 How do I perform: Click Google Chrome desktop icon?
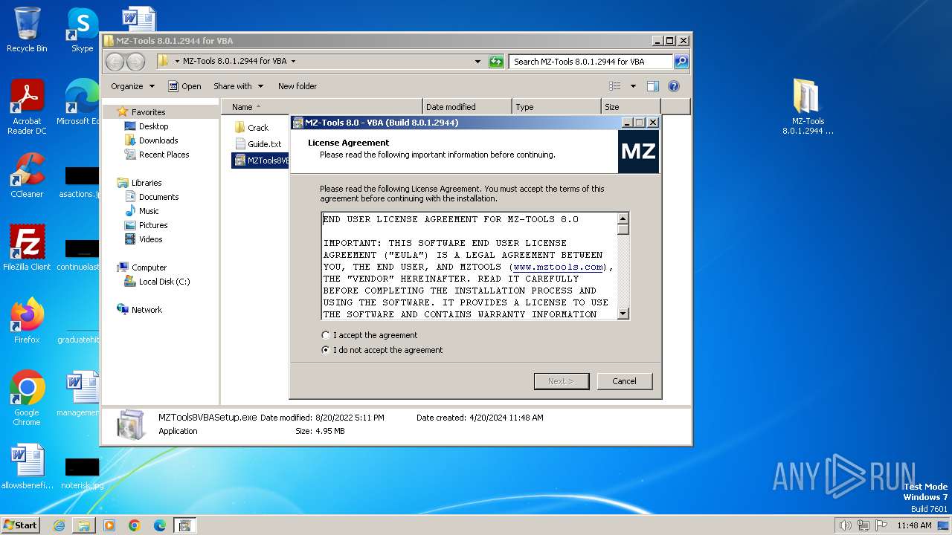click(x=27, y=398)
